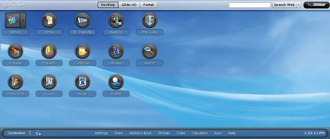
Task: Open Draw from the bottom bar
Action: pyautogui.click(x=119, y=133)
